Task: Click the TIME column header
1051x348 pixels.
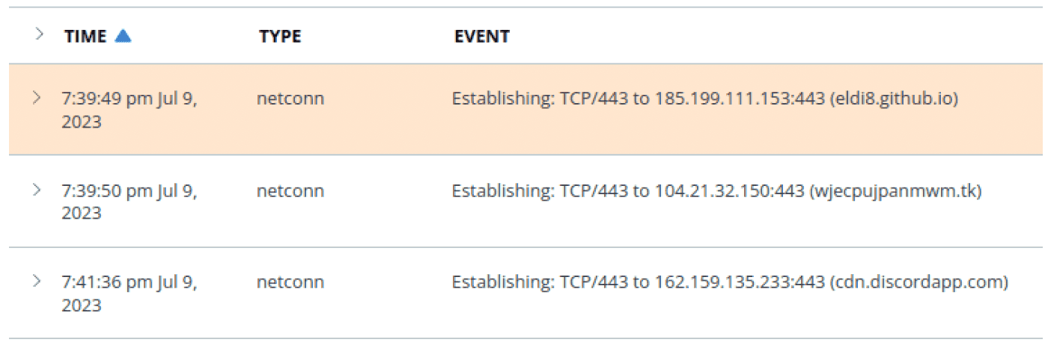Action: (85, 36)
